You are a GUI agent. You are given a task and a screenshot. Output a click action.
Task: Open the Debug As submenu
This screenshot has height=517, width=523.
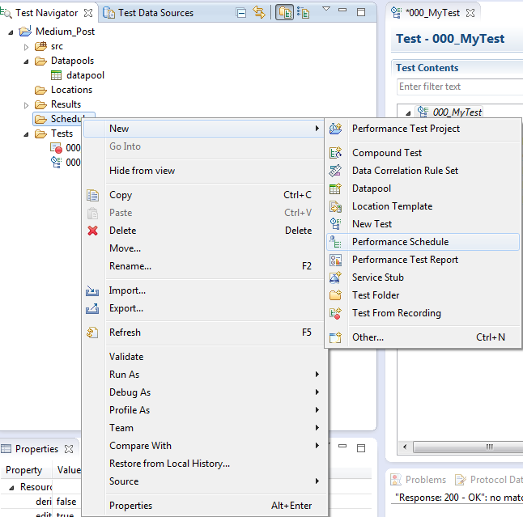[203, 392]
